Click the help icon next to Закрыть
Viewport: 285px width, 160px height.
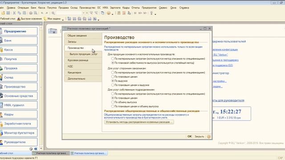[x=209, y=136]
